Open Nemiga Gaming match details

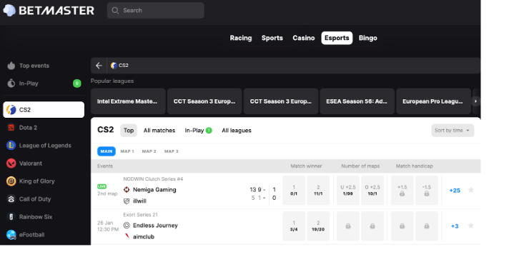click(x=154, y=190)
